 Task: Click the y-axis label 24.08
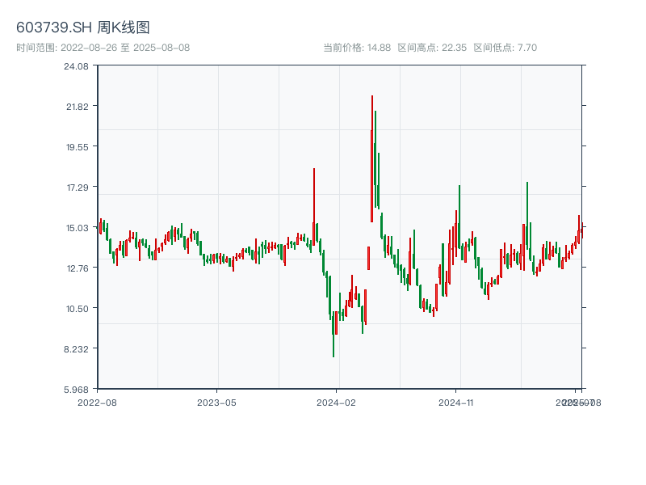click(76, 66)
